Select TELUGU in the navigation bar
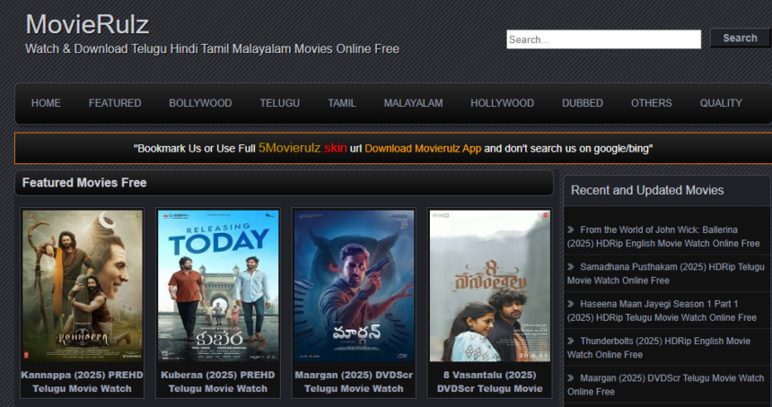Viewport: 772px width, 407px height. click(x=280, y=103)
